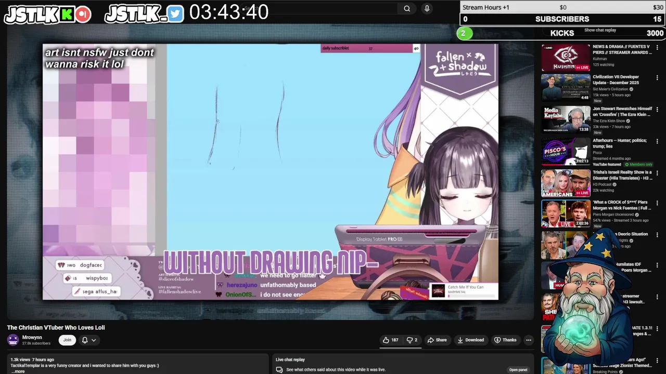666x374 pixels.
Task: Start voice search with the microphone icon
Action: tap(427, 8)
